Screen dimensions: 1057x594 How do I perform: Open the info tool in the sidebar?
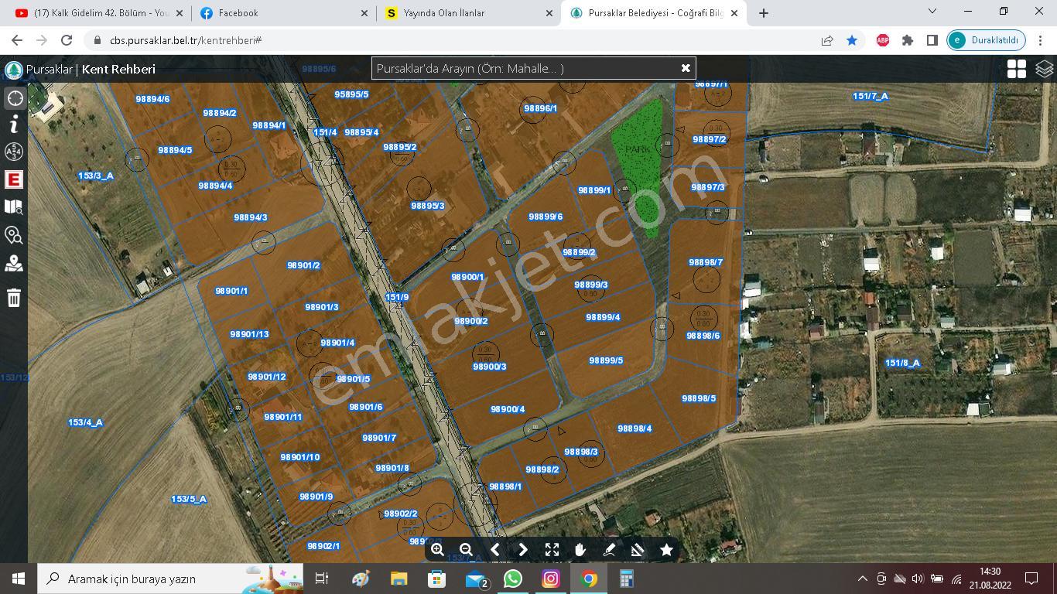point(14,125)
